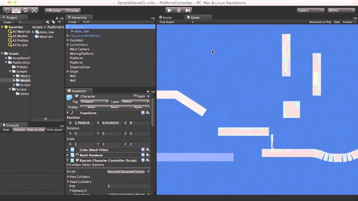
Task: Toggle the Project panel lock icon
Action: (x=57, y=18)
